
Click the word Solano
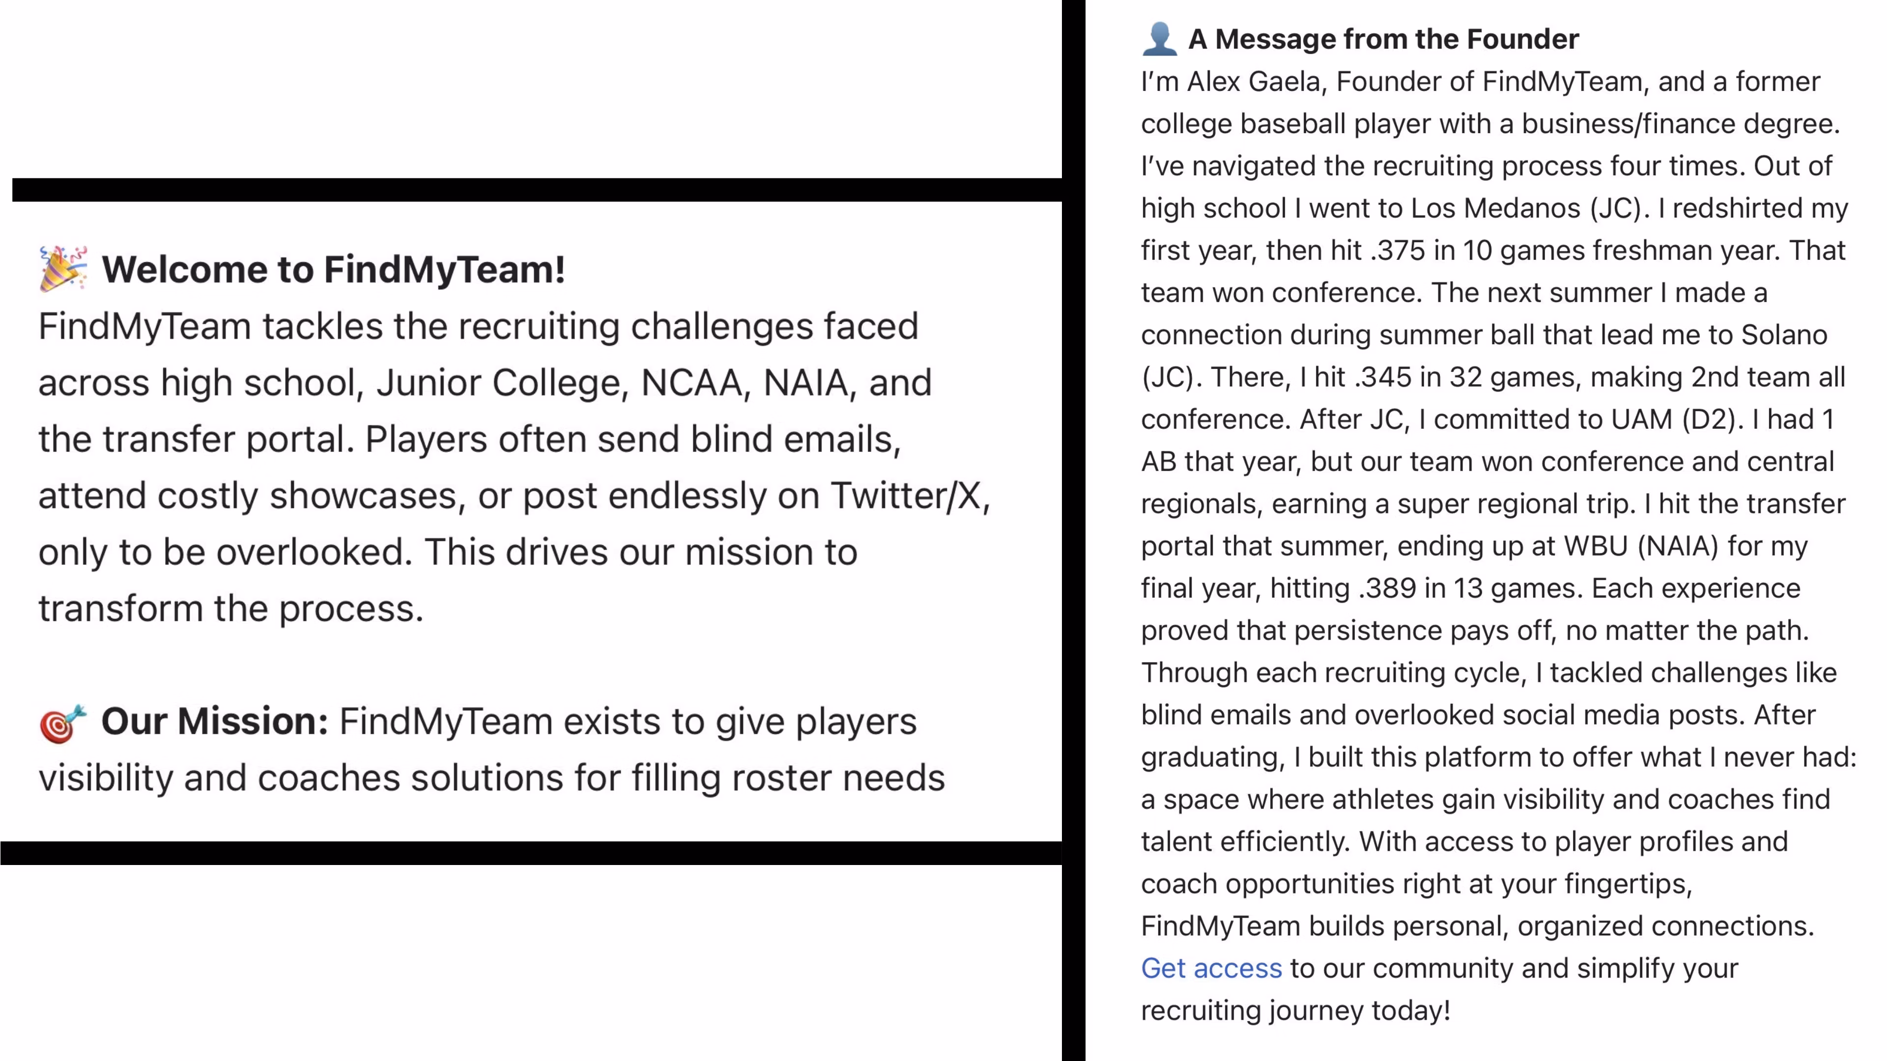point(1784,335)
